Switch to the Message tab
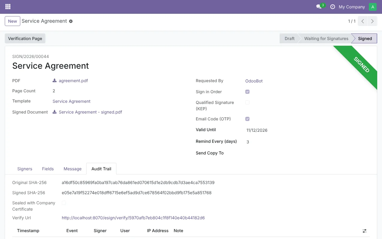 tap(73, 169)
